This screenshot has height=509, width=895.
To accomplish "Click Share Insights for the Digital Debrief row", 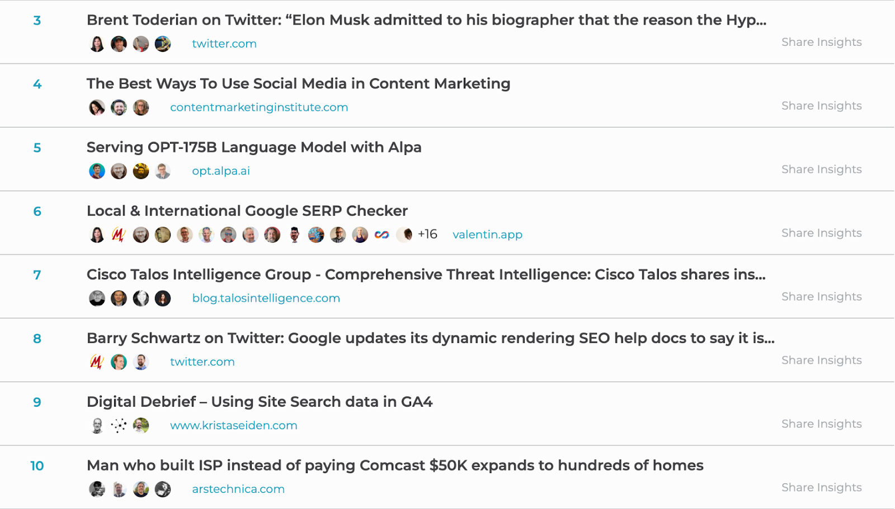I will click(x=821, y=424).
